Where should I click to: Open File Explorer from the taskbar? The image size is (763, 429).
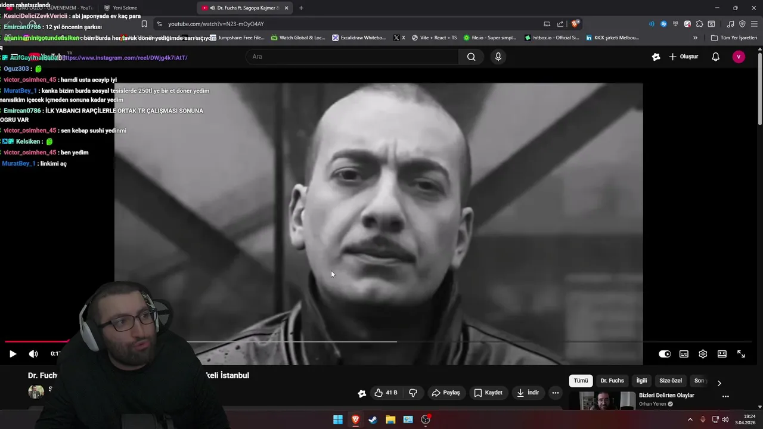click(390, 419)
